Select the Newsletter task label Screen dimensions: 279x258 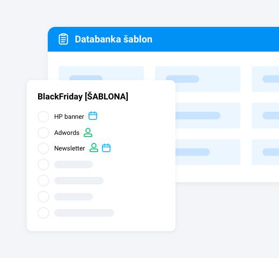pyautogui.click(x=70, y=148)
